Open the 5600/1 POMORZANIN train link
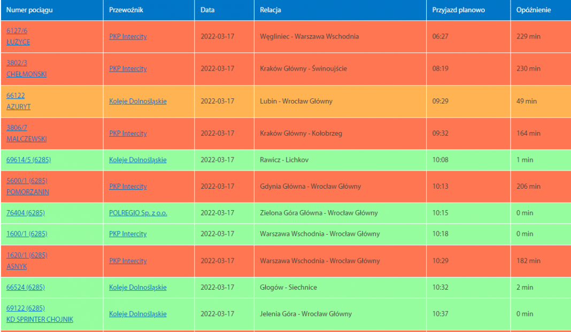571x332 pixels. (x=27, y=186)
